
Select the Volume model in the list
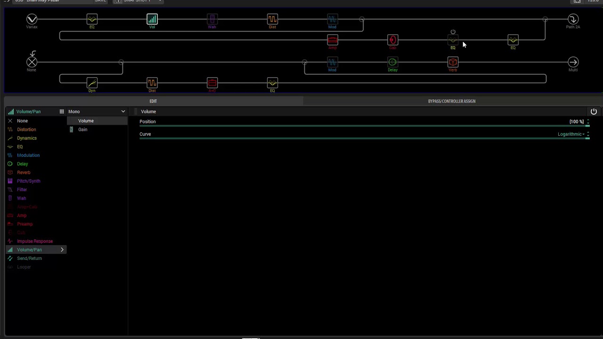coord(97,121)
